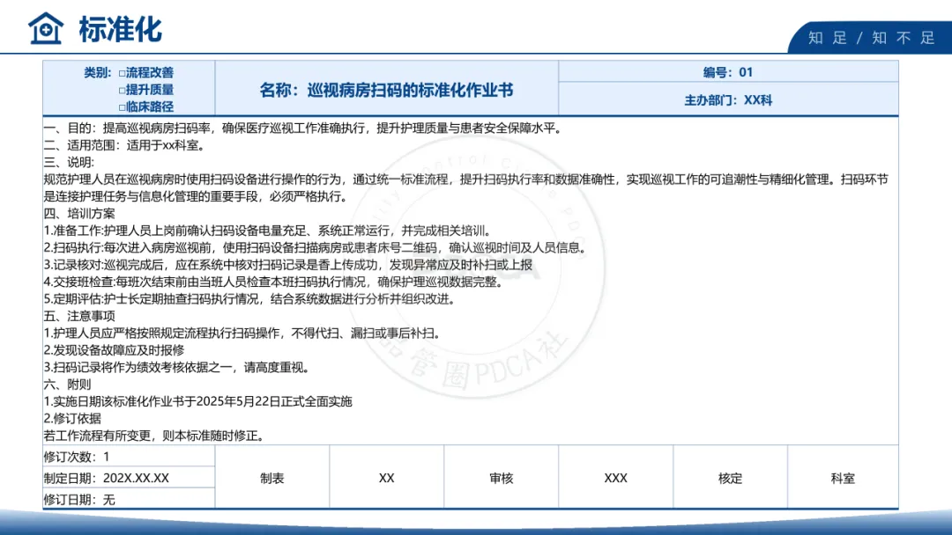Click the 2.修订依据 line

pyautogui.click(x=72, y=418)
